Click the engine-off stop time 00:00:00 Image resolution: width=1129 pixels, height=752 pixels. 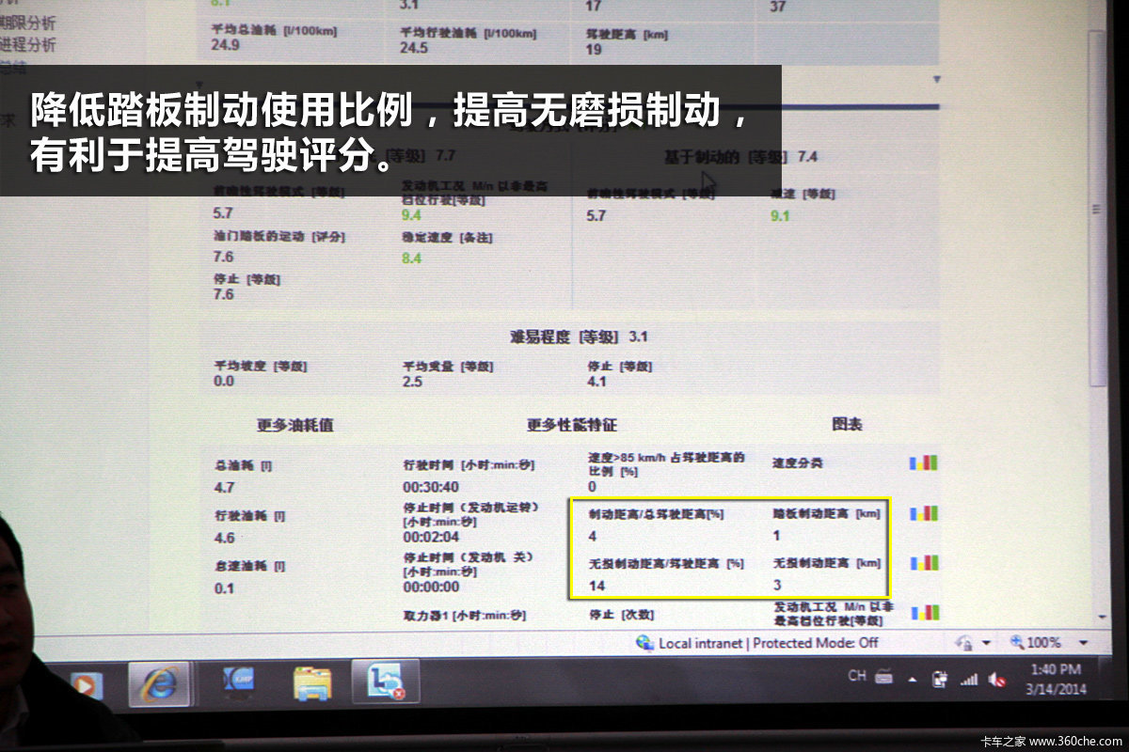click(x=431, y=587)
